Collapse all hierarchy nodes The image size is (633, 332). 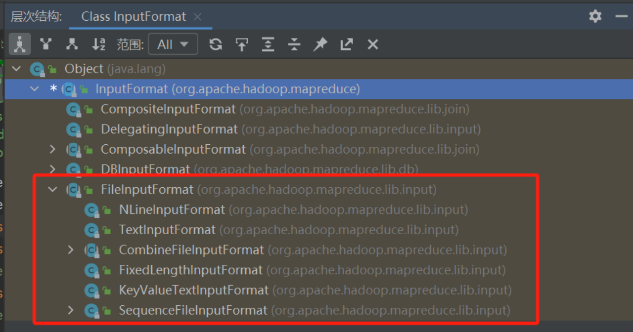click(294, 44)
